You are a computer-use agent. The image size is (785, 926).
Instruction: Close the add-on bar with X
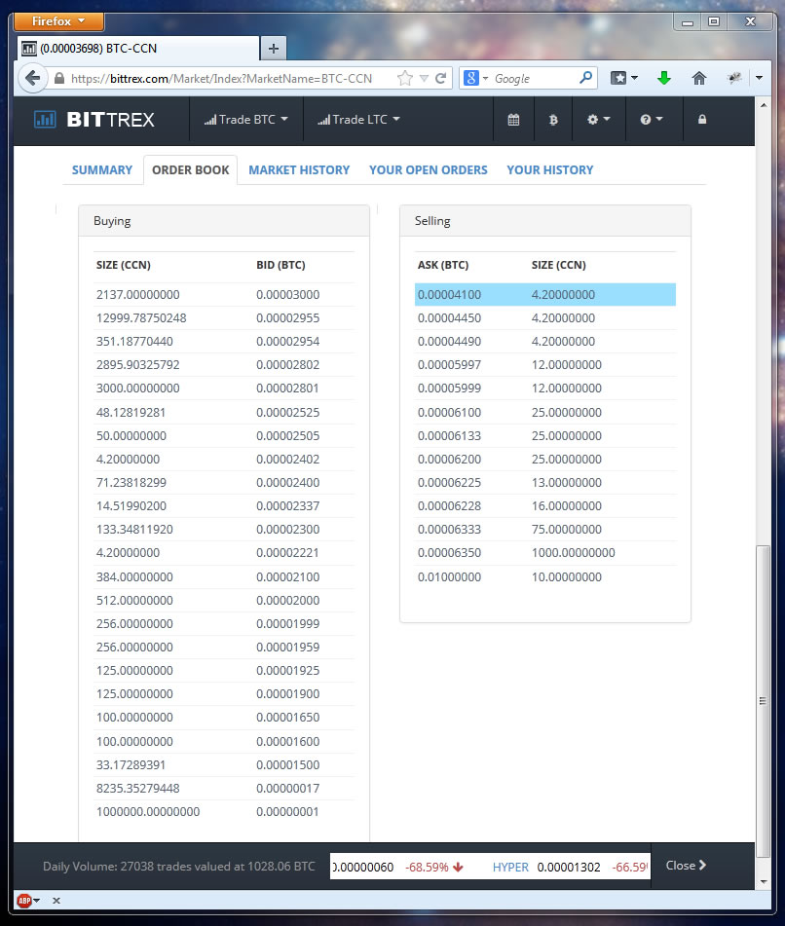[56, 901]
